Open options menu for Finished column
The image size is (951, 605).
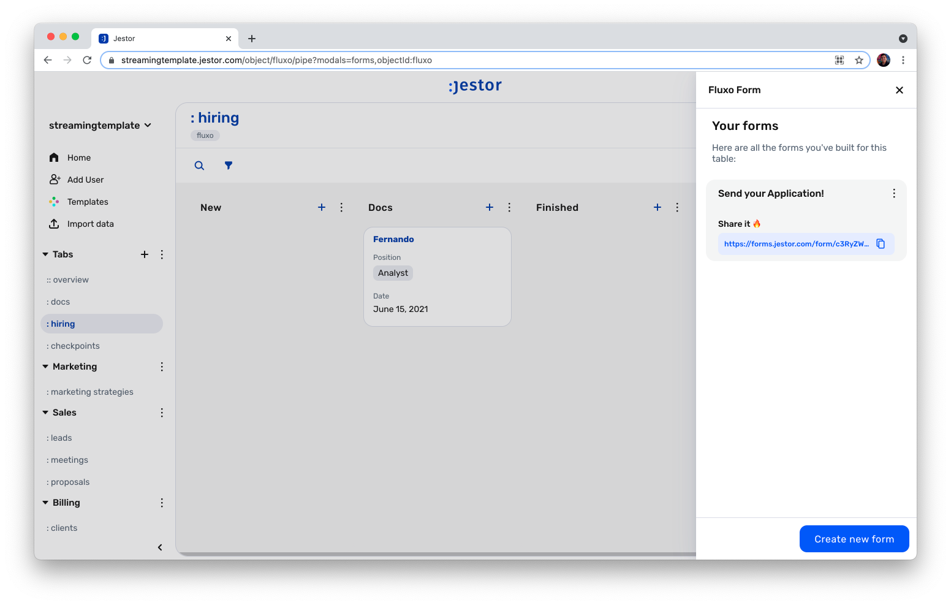[x=677, y=207]
